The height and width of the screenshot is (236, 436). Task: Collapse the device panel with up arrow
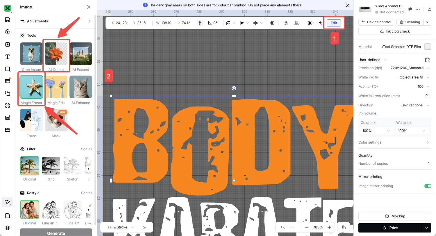(x=429, y=9)
